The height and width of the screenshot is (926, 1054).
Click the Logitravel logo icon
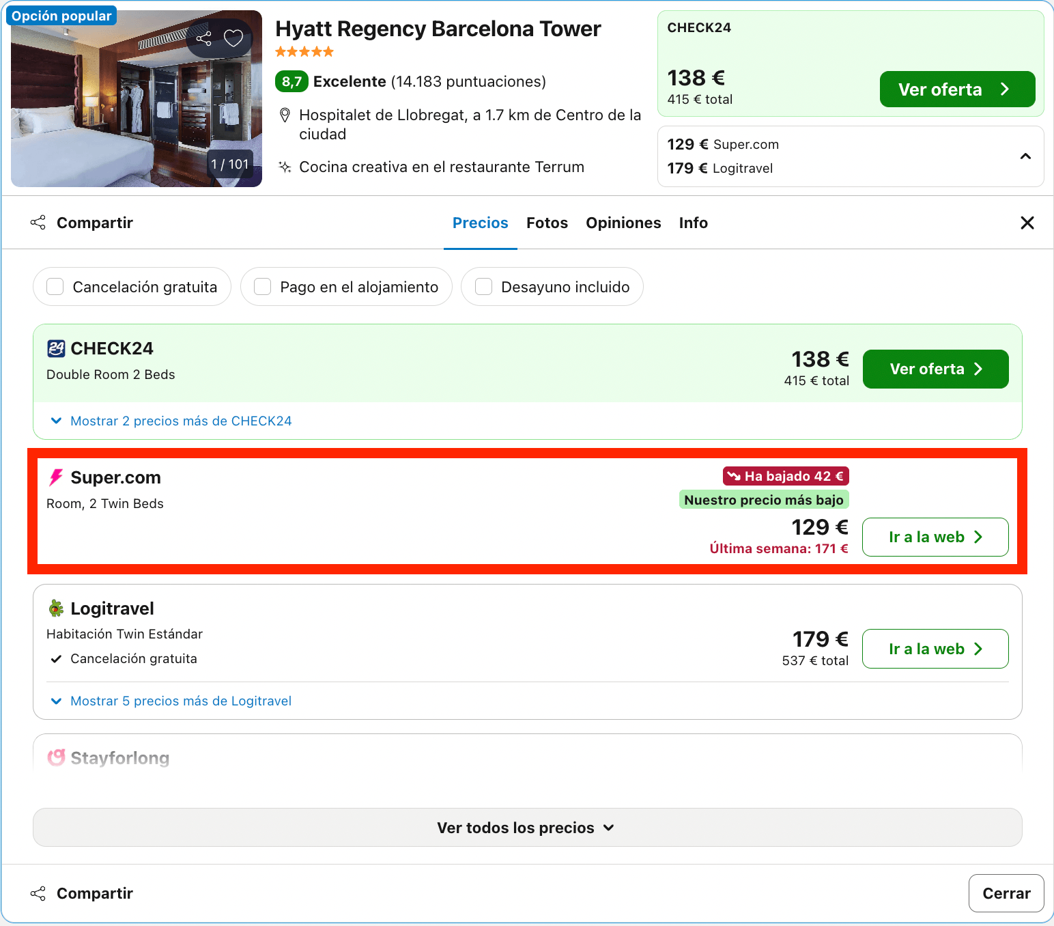[x=56, y=608]
